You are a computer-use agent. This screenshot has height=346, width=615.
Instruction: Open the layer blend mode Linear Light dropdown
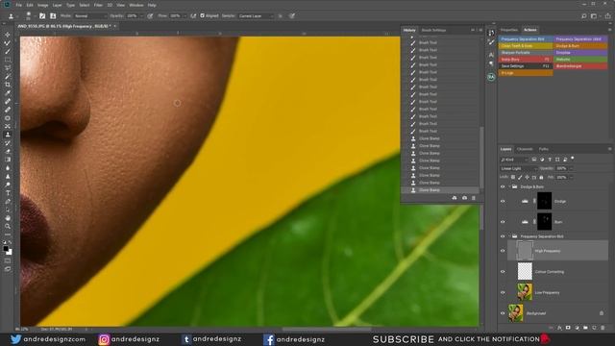(519, 168)
